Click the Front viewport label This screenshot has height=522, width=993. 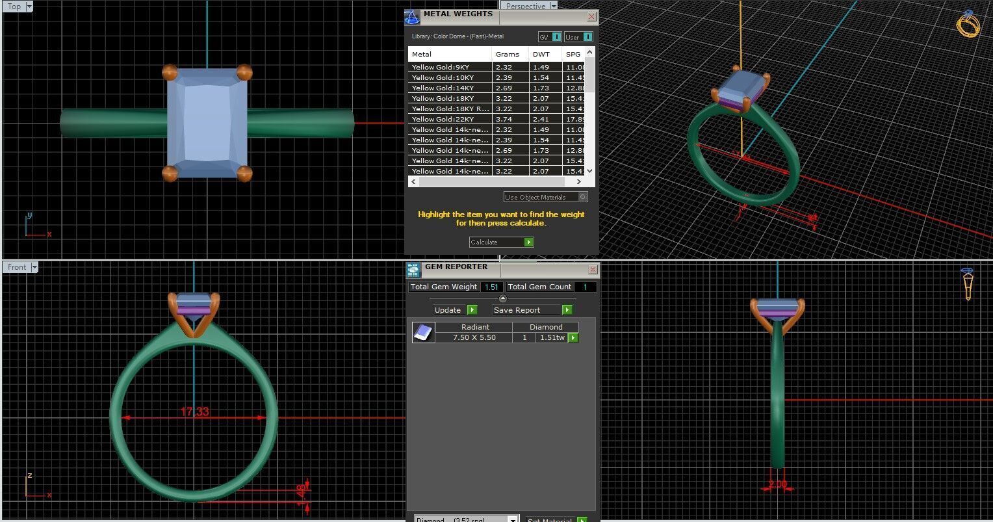click(17, 267)
